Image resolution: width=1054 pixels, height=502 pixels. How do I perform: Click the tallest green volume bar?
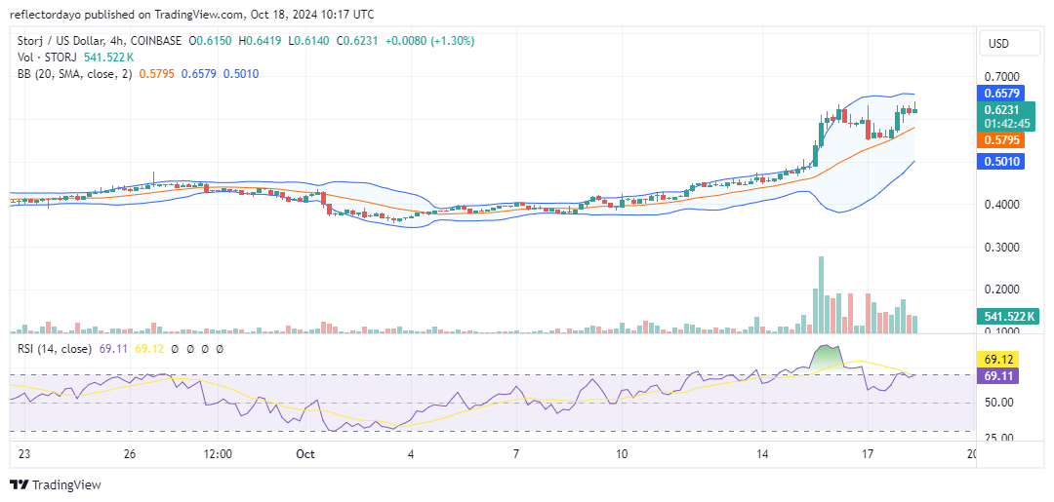click(x=821, y=294)
